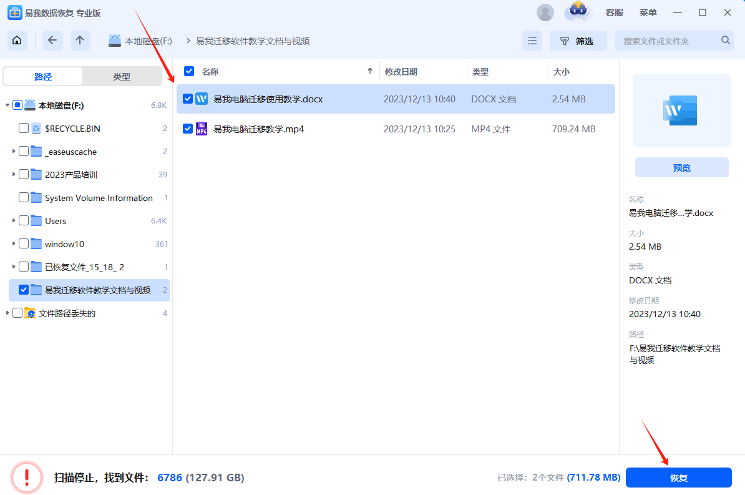Click the sort arrow in the 名称 column
The image size is (745, 495).
369,71
